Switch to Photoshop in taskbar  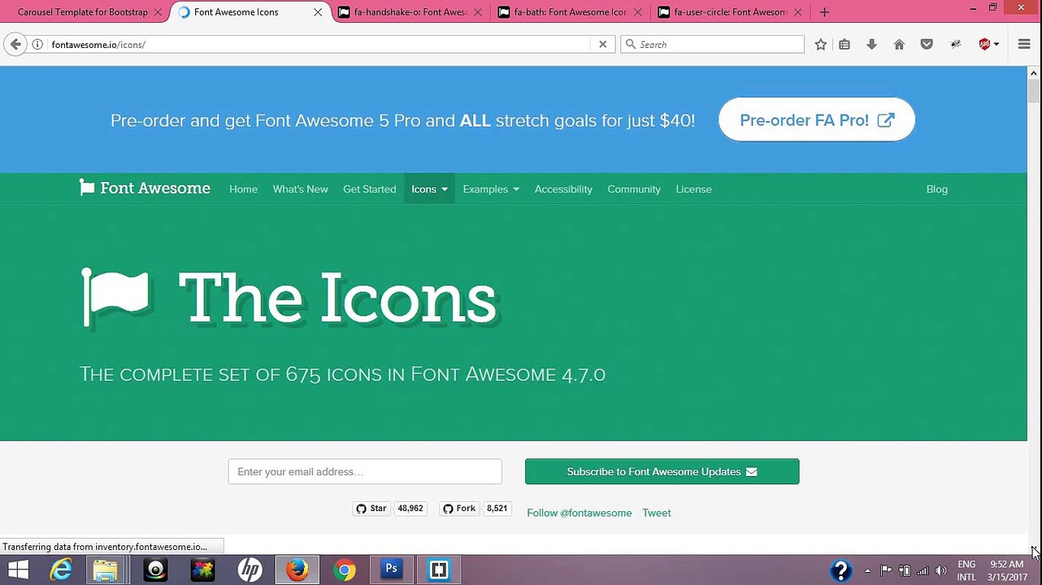click(392, 570)
